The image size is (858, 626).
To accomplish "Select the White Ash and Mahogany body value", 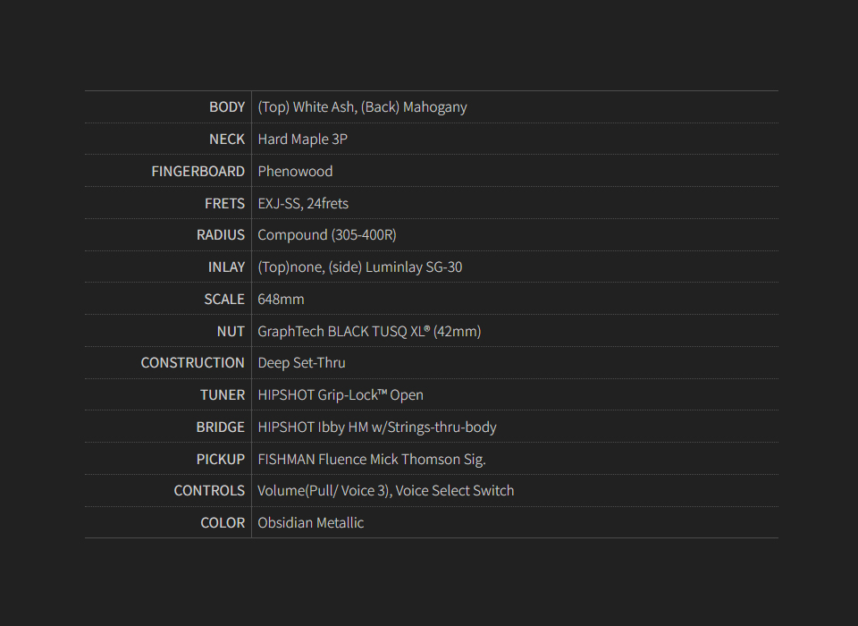I will 362,107.
